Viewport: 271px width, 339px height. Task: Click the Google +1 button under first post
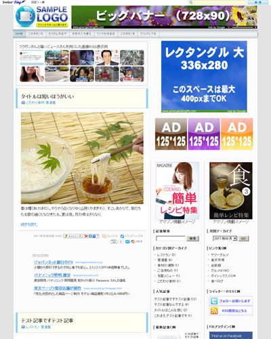click(114, 241)
